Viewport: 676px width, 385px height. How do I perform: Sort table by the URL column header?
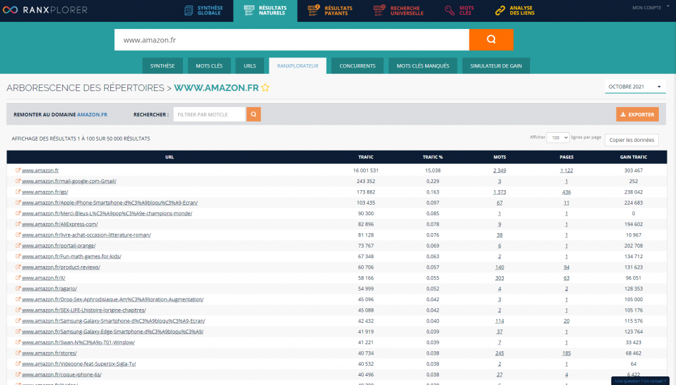pyautogui.click(x=170, y=157)
